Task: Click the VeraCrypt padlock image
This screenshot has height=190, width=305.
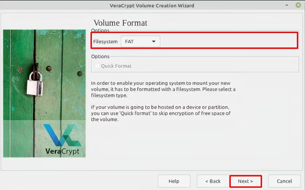Action: point(44,93)
